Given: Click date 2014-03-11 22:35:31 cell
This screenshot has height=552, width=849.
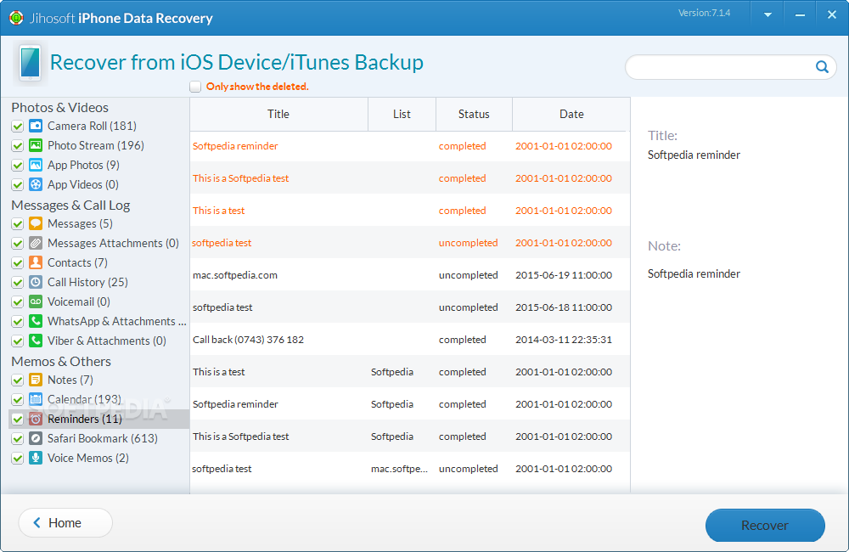Looking at the screenshot, I should (x=564, y=340).
